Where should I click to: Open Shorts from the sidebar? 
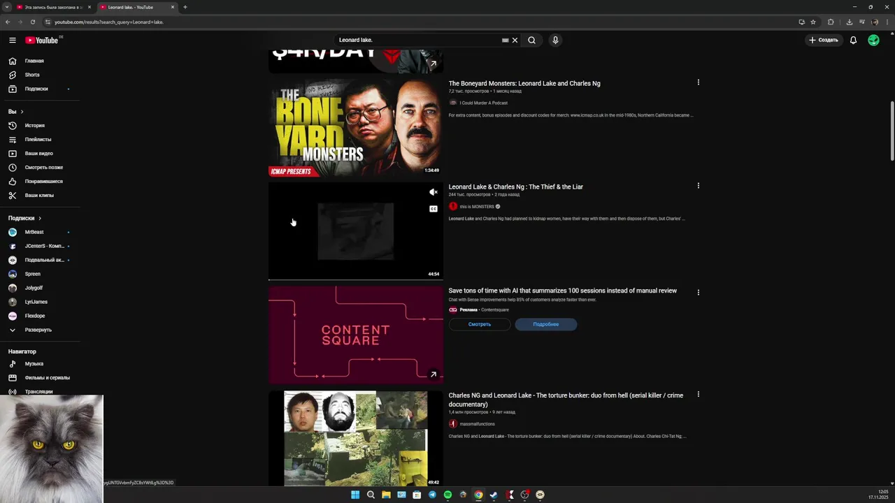pyautogui.click(x=32, y=75)
